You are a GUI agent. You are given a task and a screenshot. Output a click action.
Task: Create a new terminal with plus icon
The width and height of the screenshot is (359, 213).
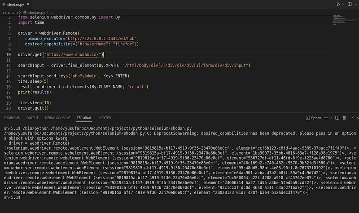click(326, 118)
